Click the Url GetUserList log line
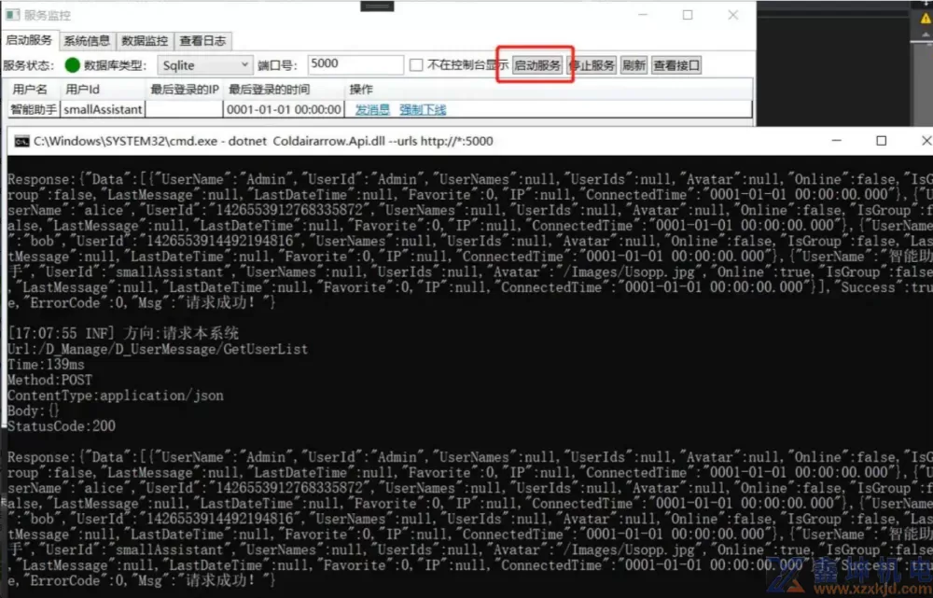Viewport: 933px width, 598px height. [158, 349]
